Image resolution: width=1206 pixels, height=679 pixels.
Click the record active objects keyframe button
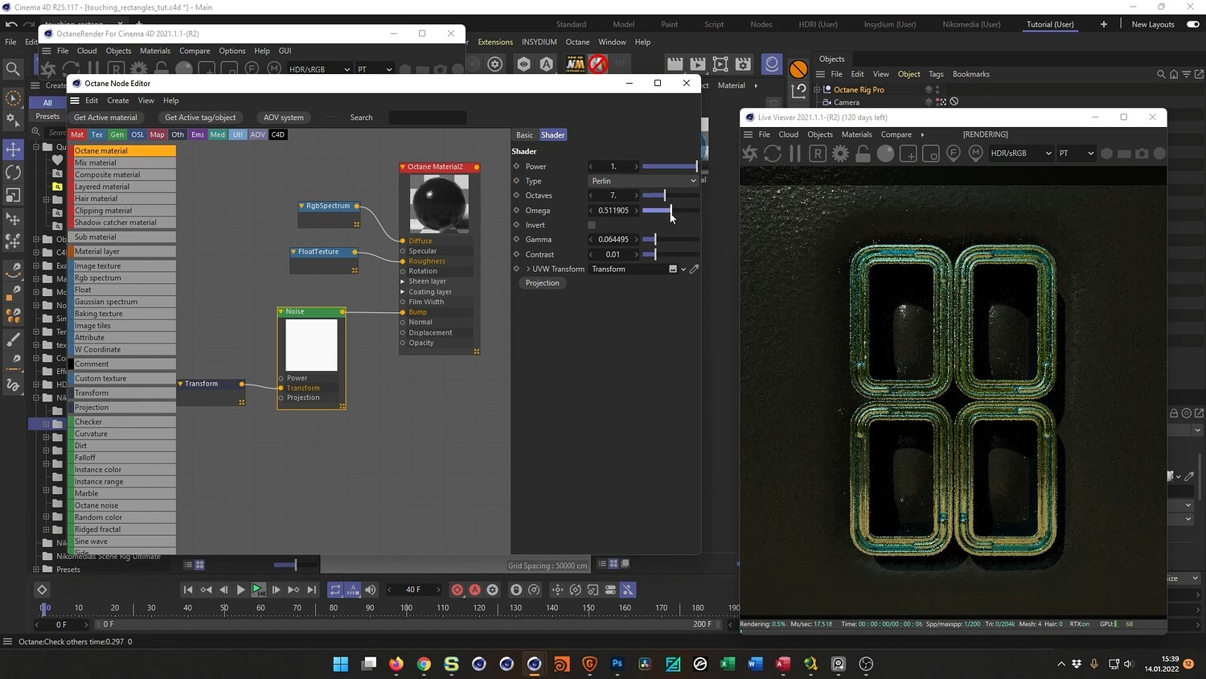tap(457, 590)
